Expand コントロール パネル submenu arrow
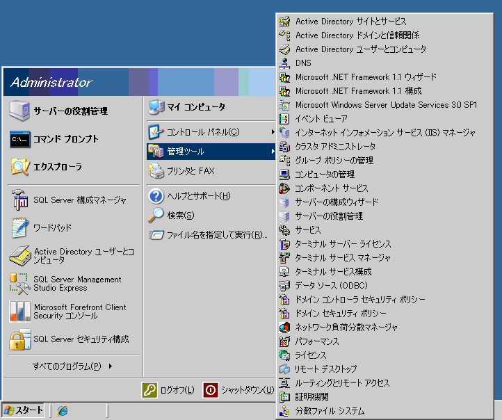 point(273,132)
